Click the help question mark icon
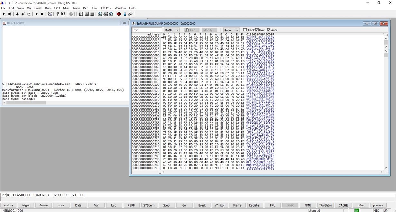This screenshot has width=396, height=212. (58, 14)
